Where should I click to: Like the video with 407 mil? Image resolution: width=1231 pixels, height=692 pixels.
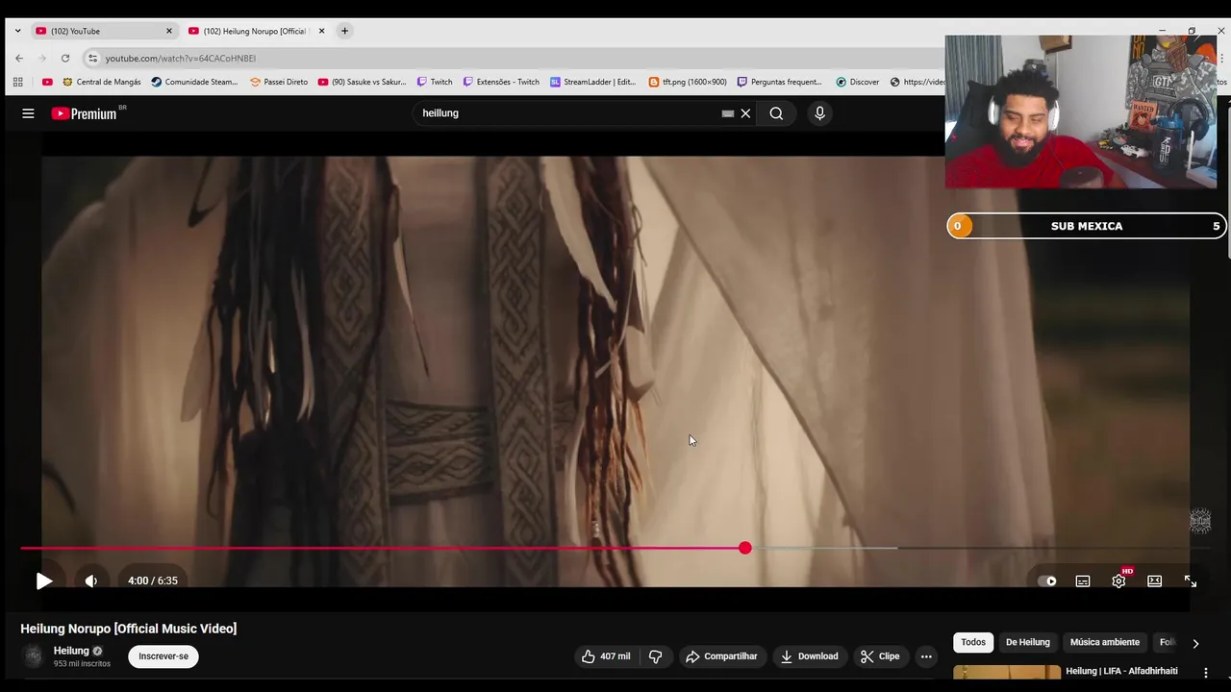click(606, 656)
